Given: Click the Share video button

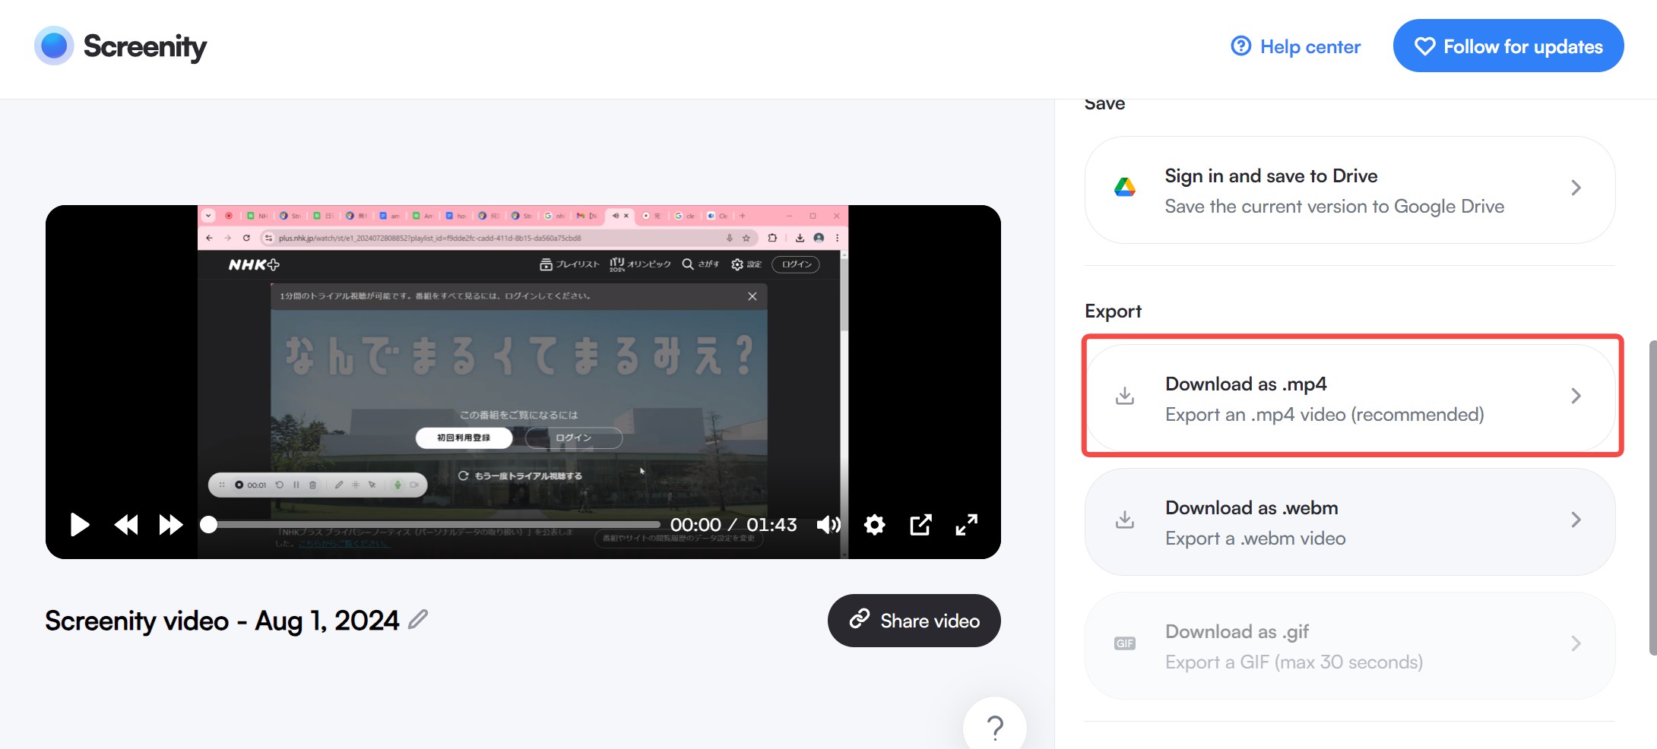Looking at the screenshot, I should click(914, 621).
